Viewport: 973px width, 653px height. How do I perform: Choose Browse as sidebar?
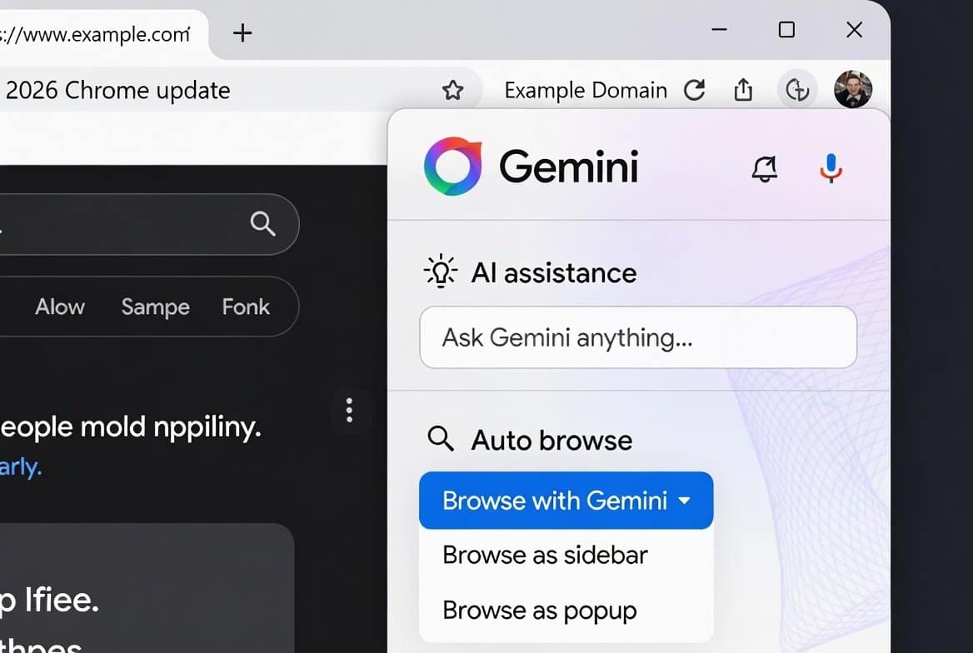tap(544, 555)
